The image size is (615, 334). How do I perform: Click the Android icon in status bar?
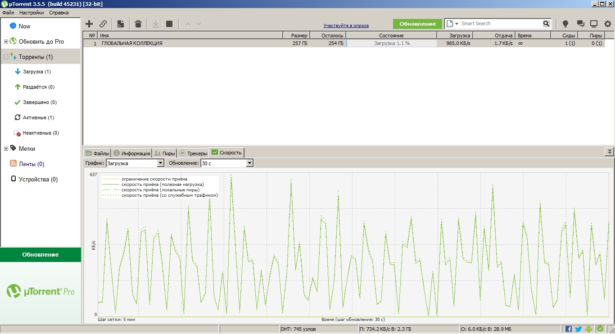tap(589, 329)
